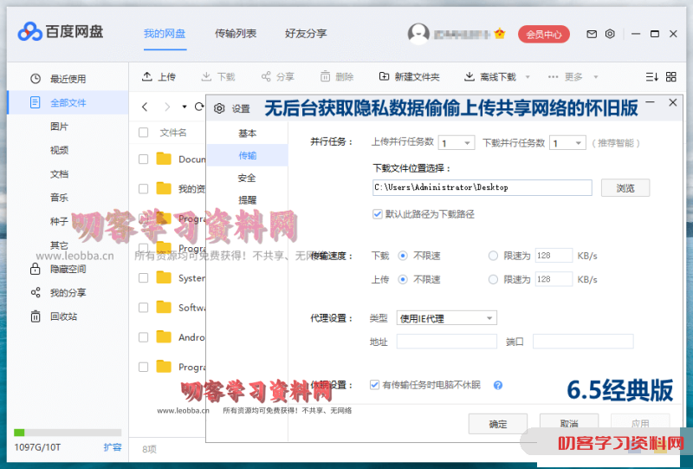The height and width of the screenshot is (469, 693).
Task: Click the proxy 端口 port field
Action: 583,342
